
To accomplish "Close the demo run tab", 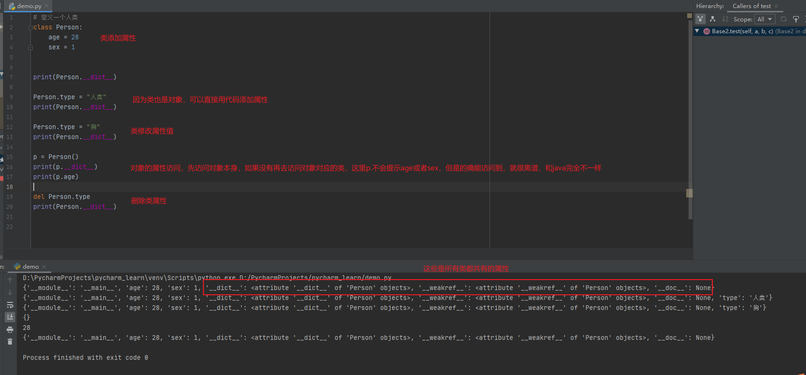I will point(44,267).
